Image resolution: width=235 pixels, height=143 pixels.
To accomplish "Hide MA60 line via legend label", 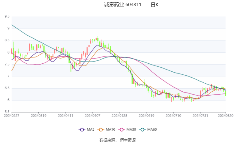I will pyautogui.click(x=152, y=129).
